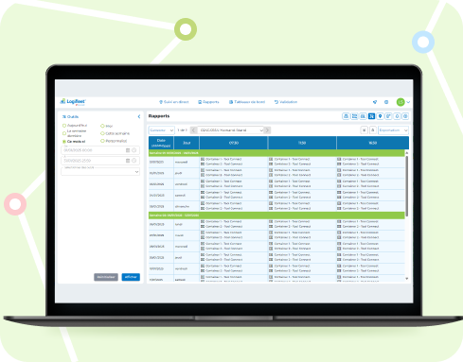Click the lundi row day cell
463x362 pixels.
pos(187,225)
